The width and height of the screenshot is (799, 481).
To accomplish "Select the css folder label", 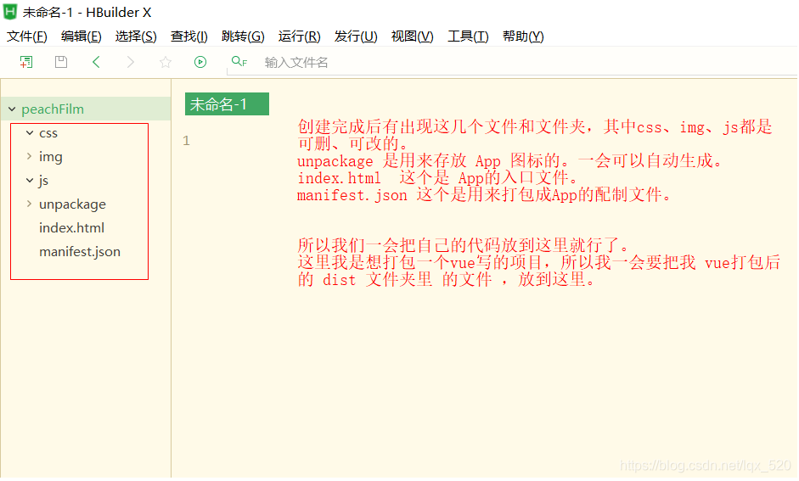I will click(x=48, y=133).
